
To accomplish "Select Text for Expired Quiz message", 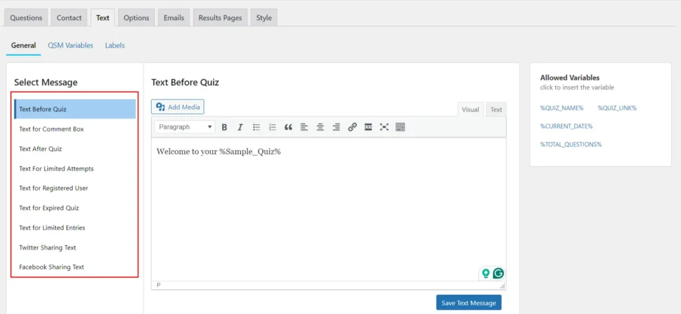I will [49, 208].
